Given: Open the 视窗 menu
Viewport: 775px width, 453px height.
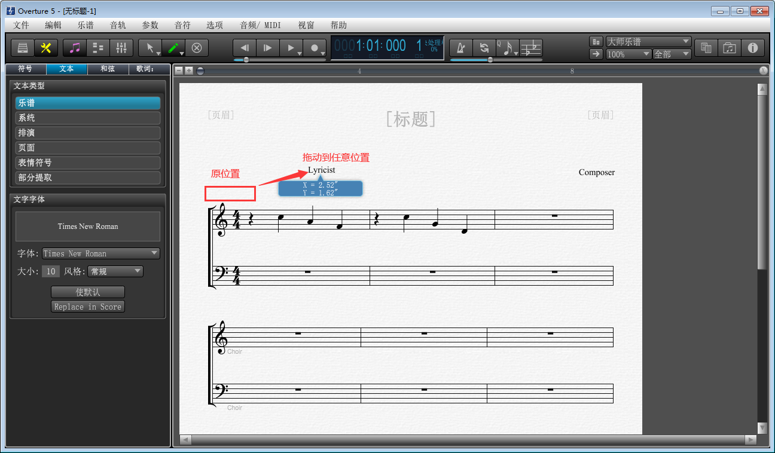Looking at the screenshot, I should tap(306, 25).
